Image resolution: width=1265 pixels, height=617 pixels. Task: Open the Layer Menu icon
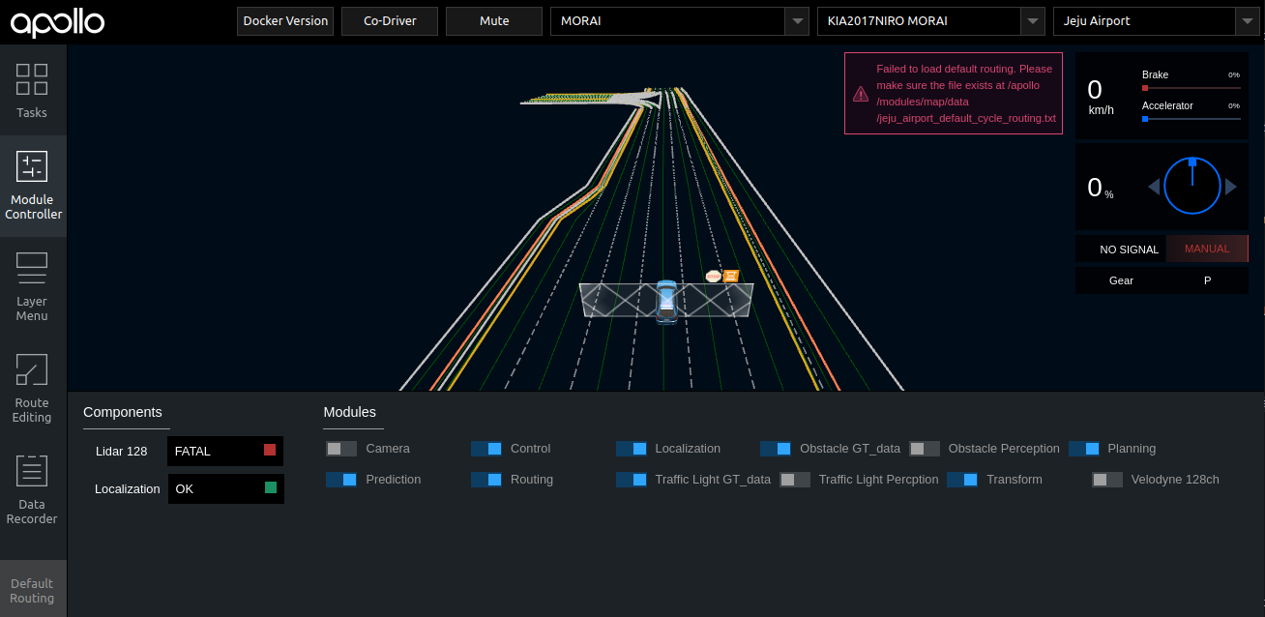pyautogui.click(x=32, y=269)
